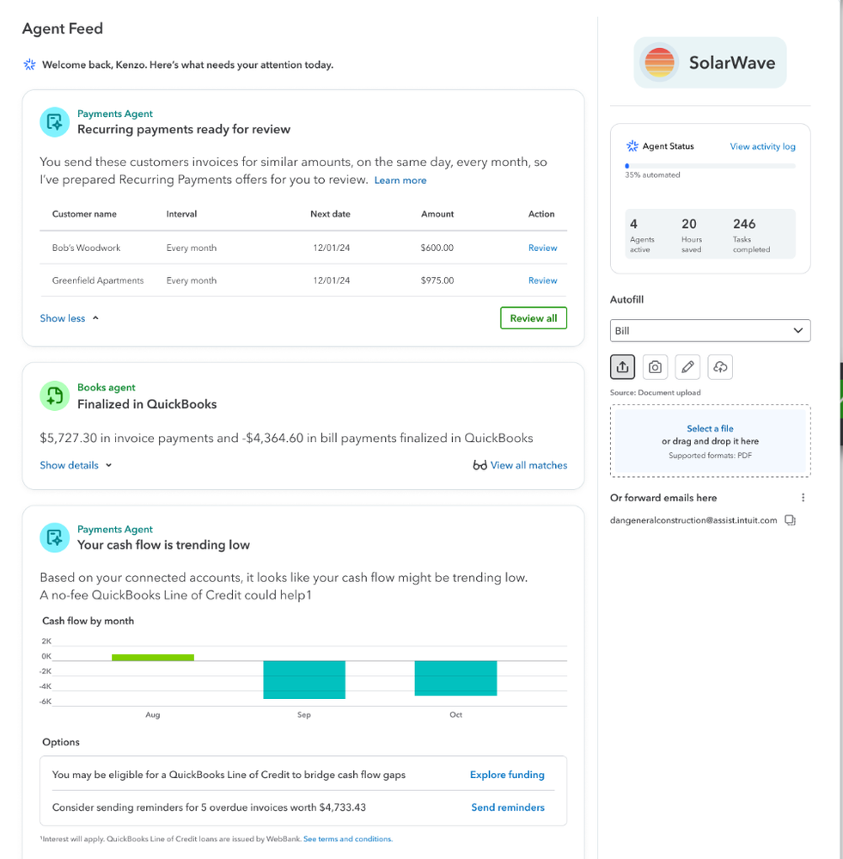The width and height of the screenshot is (843, 859).
Task: Click the 35% automated progress bar
Action: pyautogui.click(x=710, y=166)
